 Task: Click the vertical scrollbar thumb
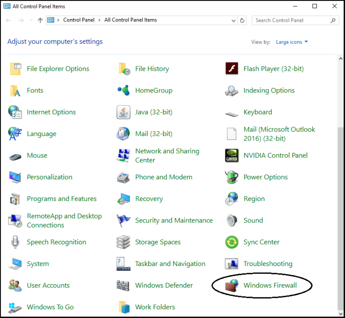[341, 218]
